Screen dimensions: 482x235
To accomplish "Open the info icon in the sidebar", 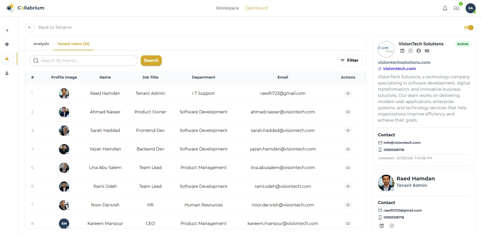I will coord(7,44).
